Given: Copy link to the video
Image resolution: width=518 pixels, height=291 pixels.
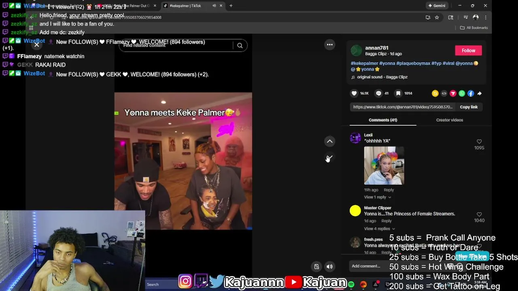Looking at the screenshot, I should click(x=469, y=107).
